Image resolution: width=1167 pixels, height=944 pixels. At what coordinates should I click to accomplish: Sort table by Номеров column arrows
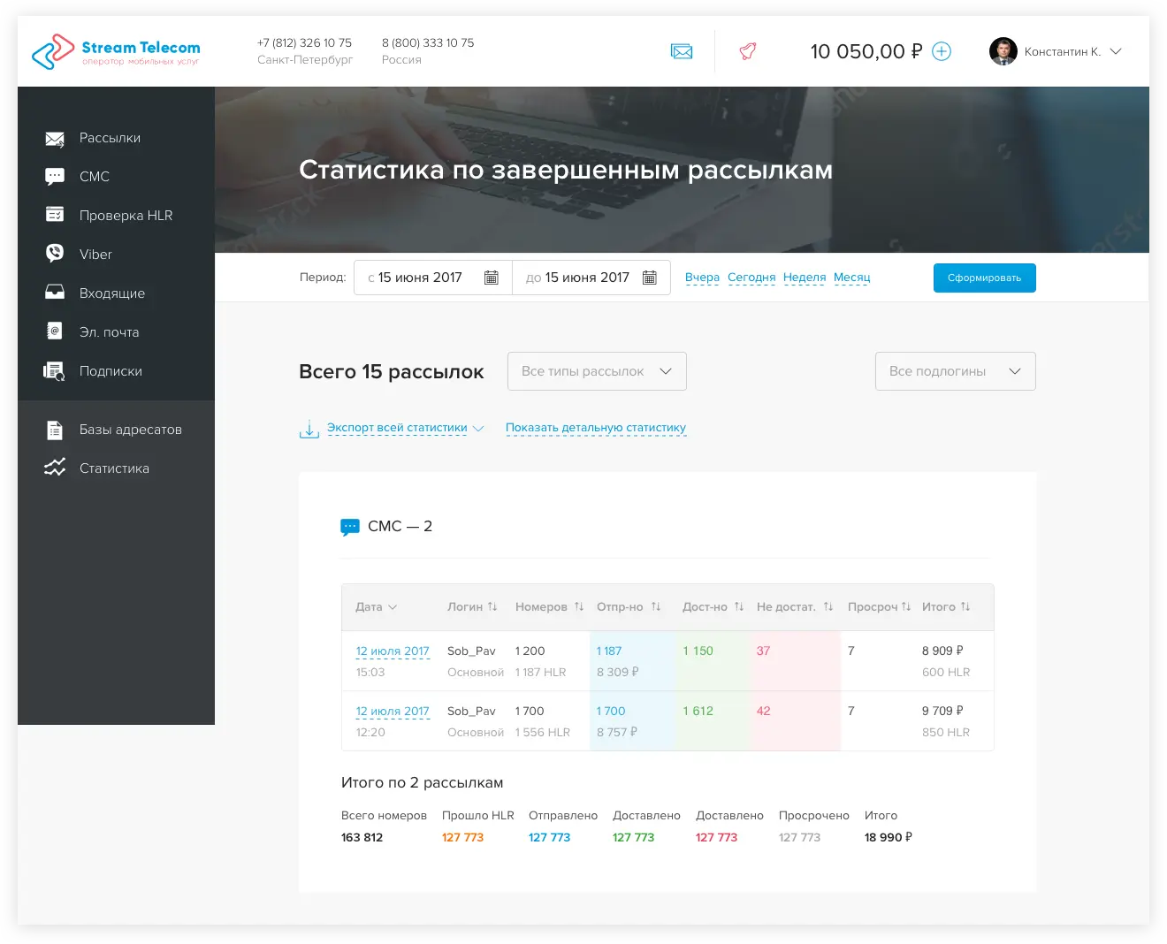coord(579,606)
